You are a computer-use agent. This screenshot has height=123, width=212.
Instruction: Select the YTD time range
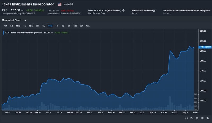tap(50, 26)
